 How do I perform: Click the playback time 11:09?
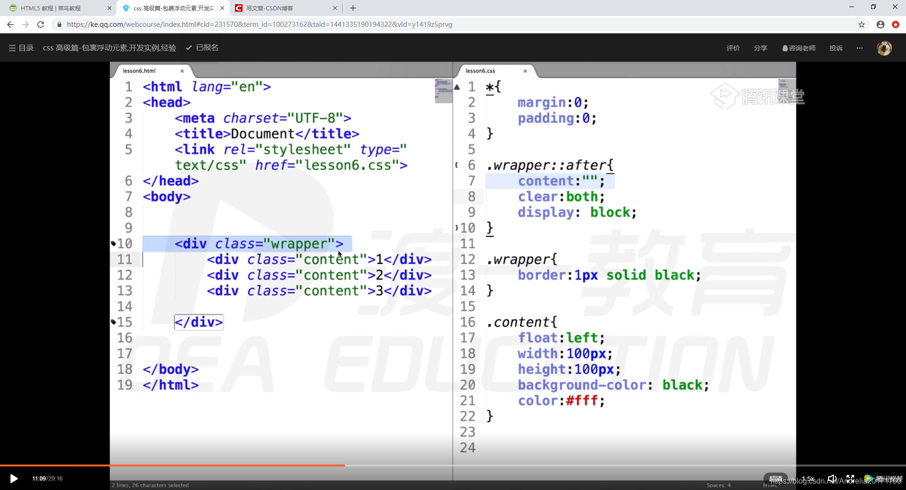pos(39,479)
